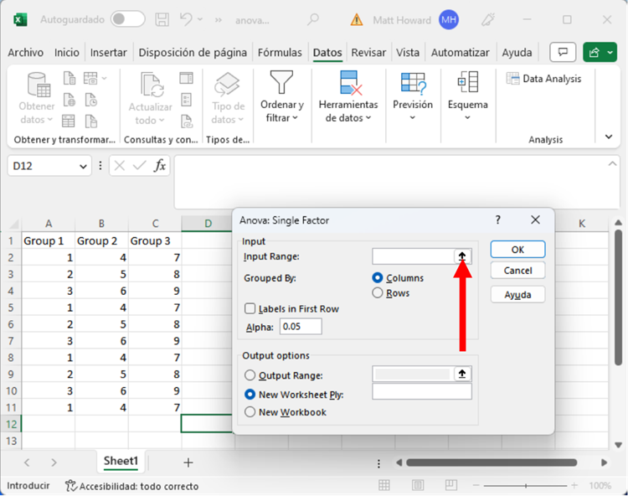Select the New Workbook radio option
Viewport: 628px width, 496px height.
point(250,412)
